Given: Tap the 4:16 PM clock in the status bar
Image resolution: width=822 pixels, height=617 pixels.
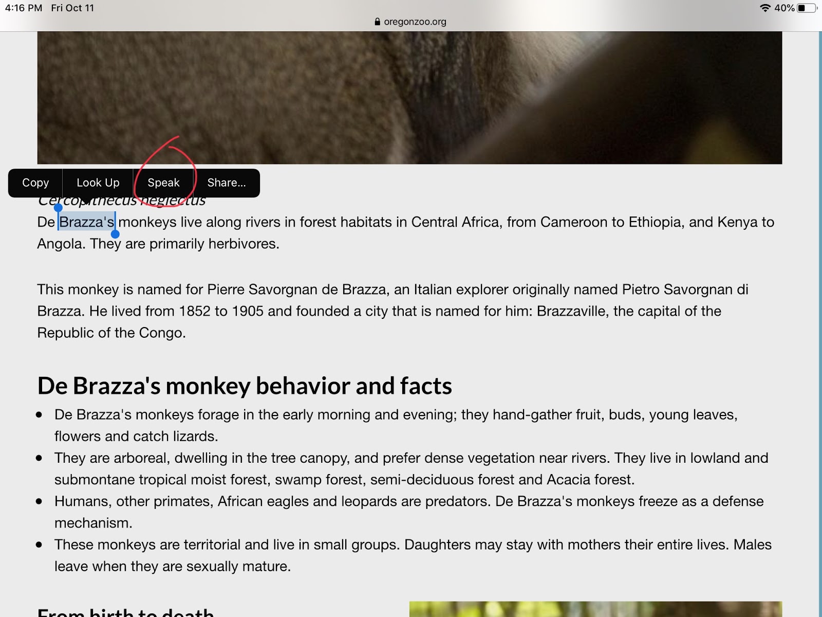Looking at the screenshot, I should [24, 8].
